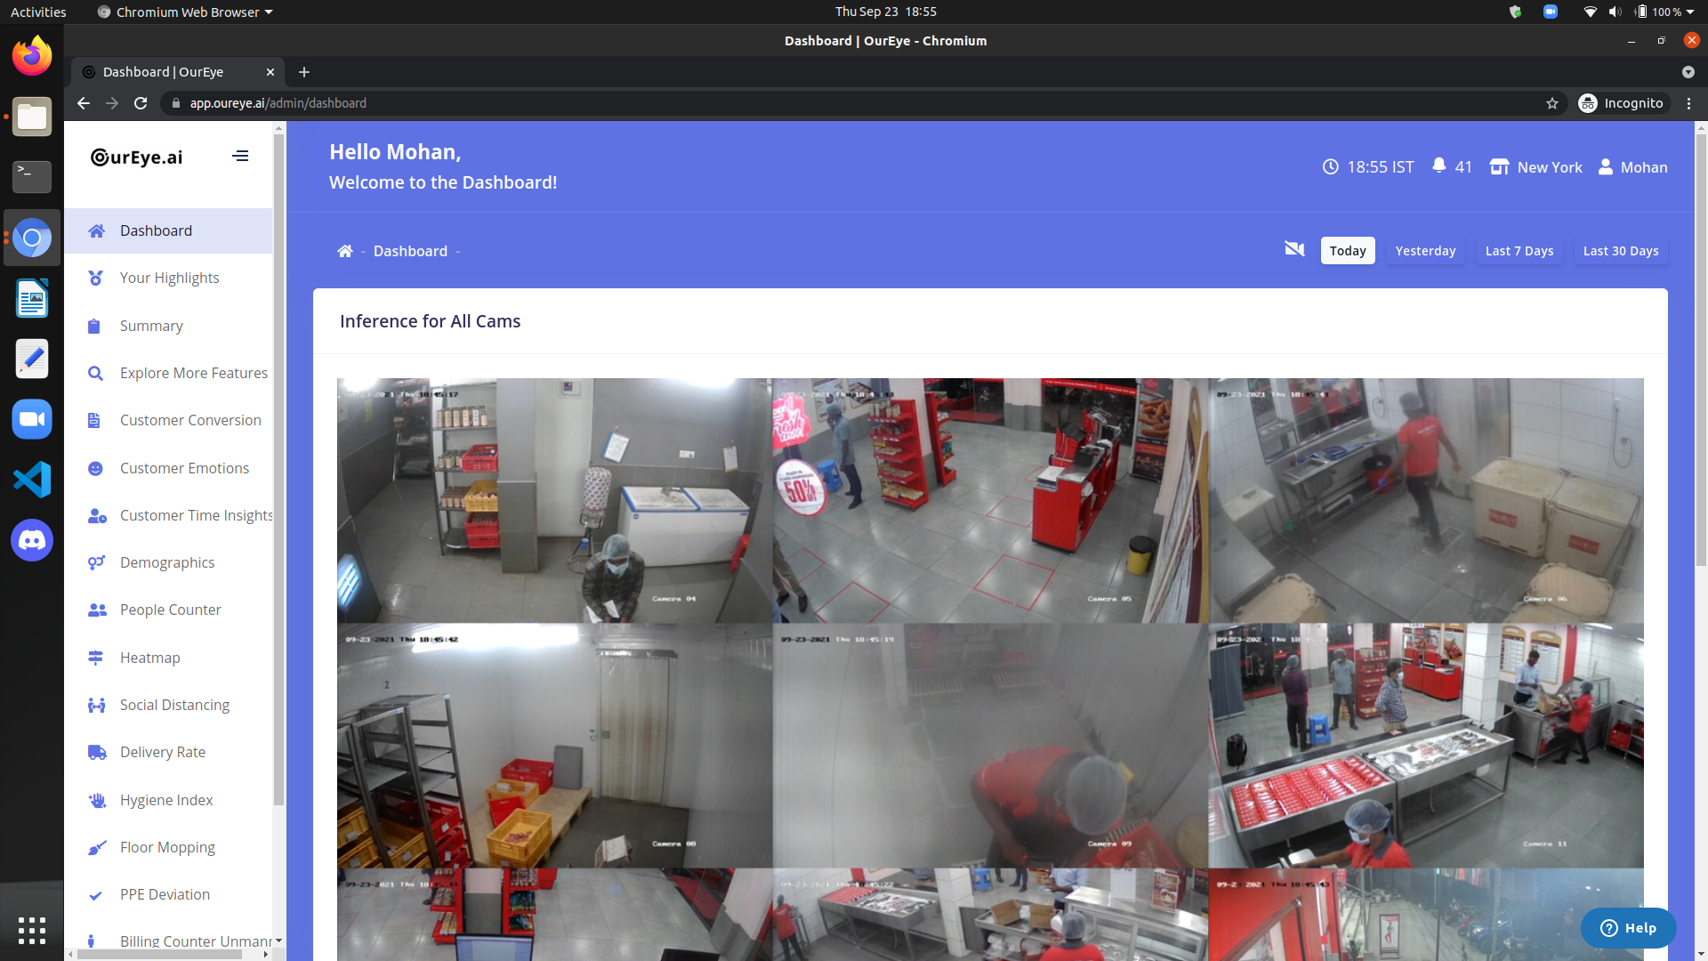Select the Today date filter

click(x=1348, y=251)
